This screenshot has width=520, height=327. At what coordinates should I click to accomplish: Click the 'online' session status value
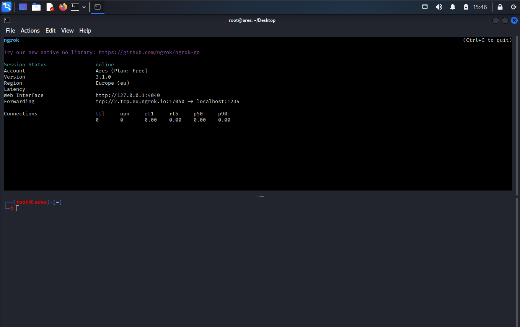[105, 65]
